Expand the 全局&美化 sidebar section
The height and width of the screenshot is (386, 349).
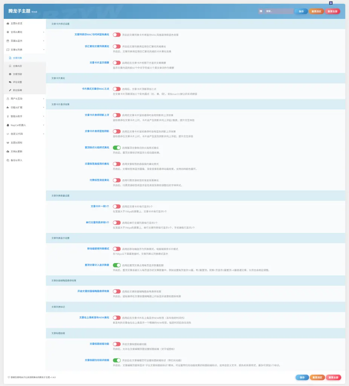(25, 32)
